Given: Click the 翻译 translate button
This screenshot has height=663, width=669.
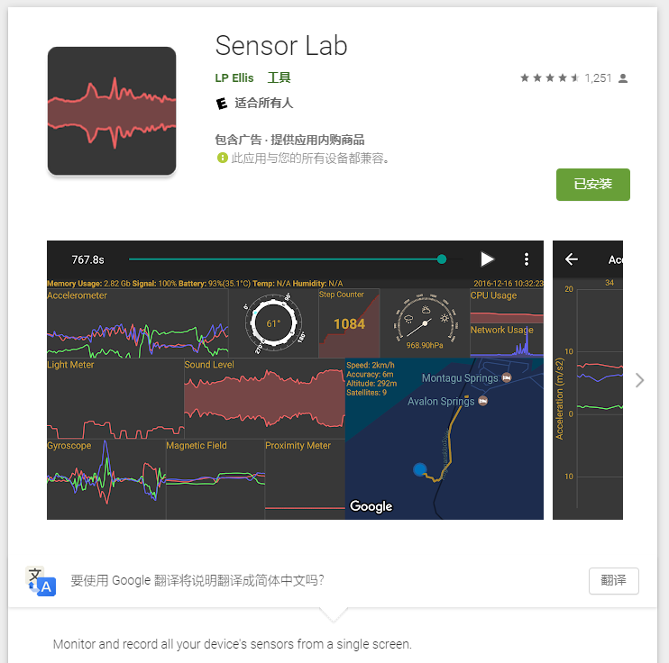Looking at the screenshot, I should 613,580.
